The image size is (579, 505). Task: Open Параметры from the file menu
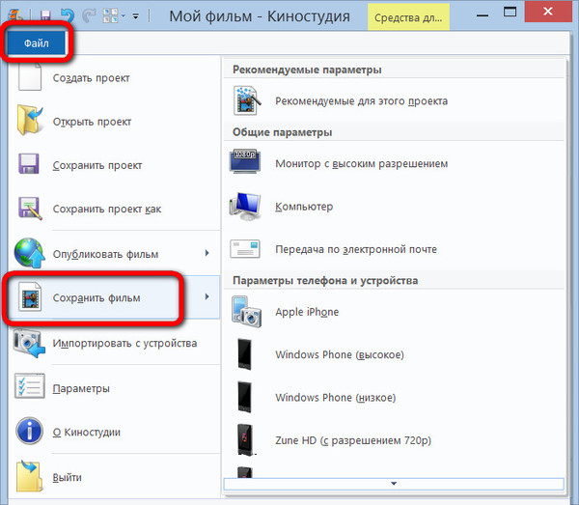[x=81, y=388]
